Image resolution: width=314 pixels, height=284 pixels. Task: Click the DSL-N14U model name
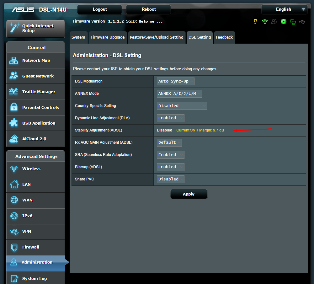click(x=53, y=10)
